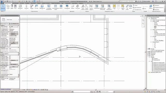166x93 pixels.
Task: Click Изменить button for Переопределения видимости
Action: click(14, 33)
